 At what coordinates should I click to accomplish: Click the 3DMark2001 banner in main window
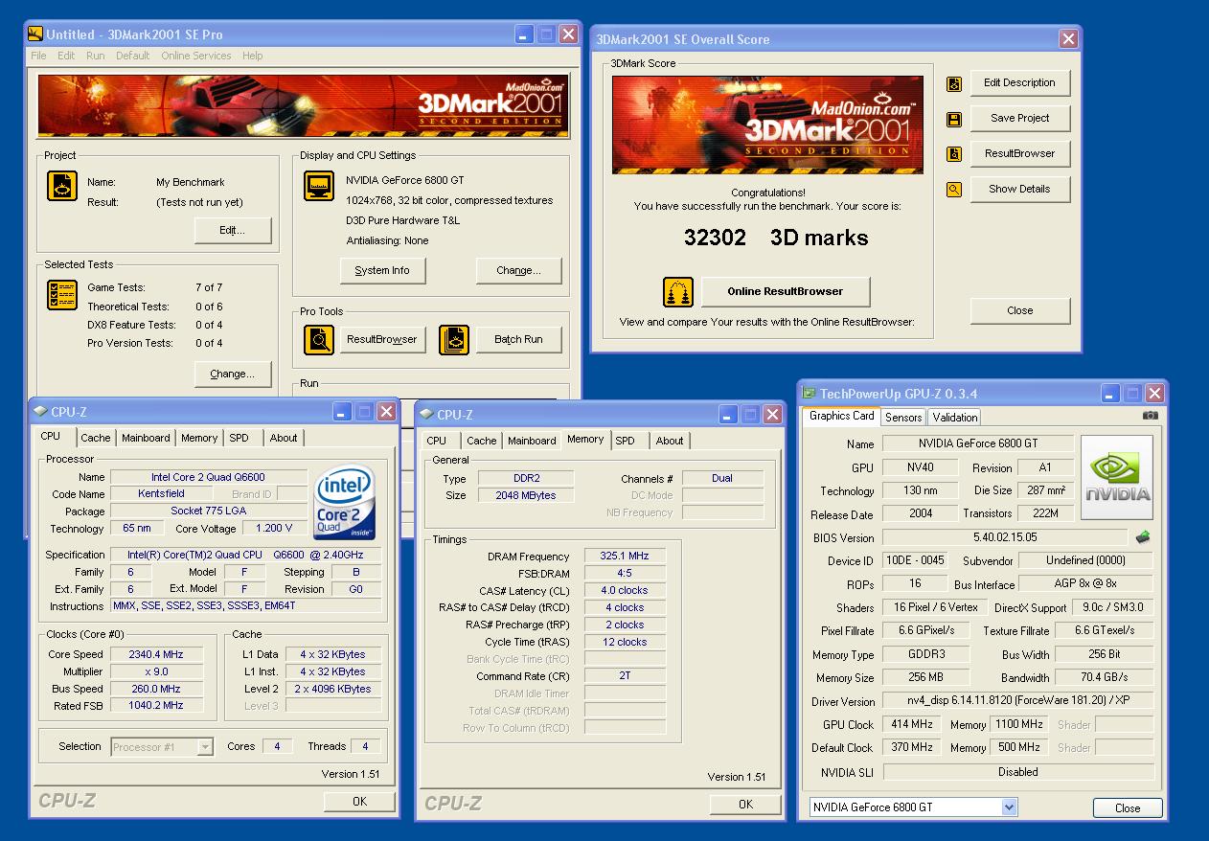[x=303, y=106]
